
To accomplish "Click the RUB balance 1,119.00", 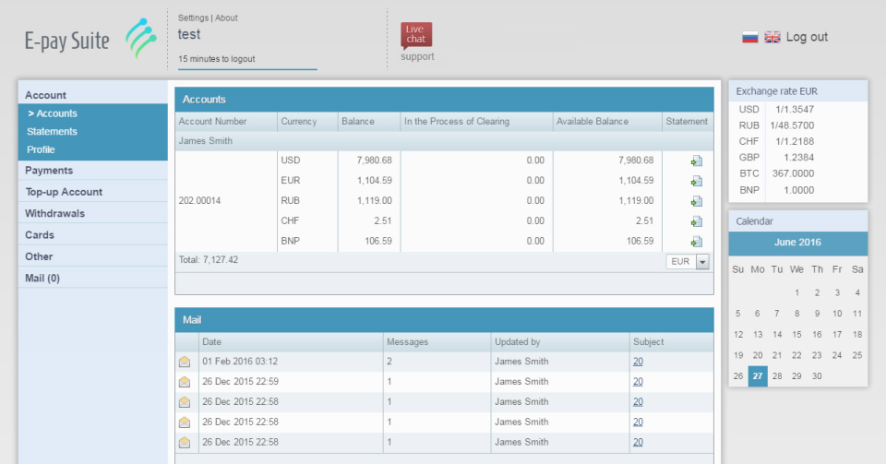I will tap(374, 201).
